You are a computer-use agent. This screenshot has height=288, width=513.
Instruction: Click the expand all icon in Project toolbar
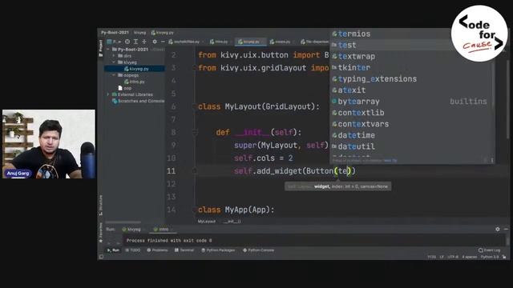pyautogui.click(x=135, y=42)
